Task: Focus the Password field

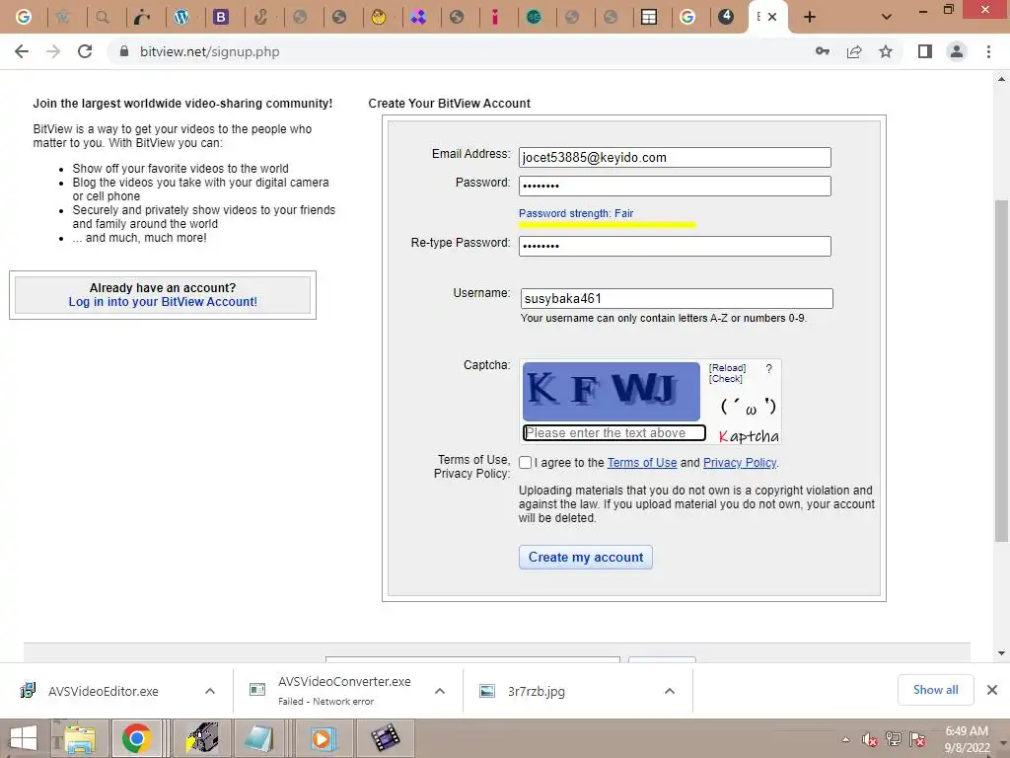Action: (x=675, y=187)
